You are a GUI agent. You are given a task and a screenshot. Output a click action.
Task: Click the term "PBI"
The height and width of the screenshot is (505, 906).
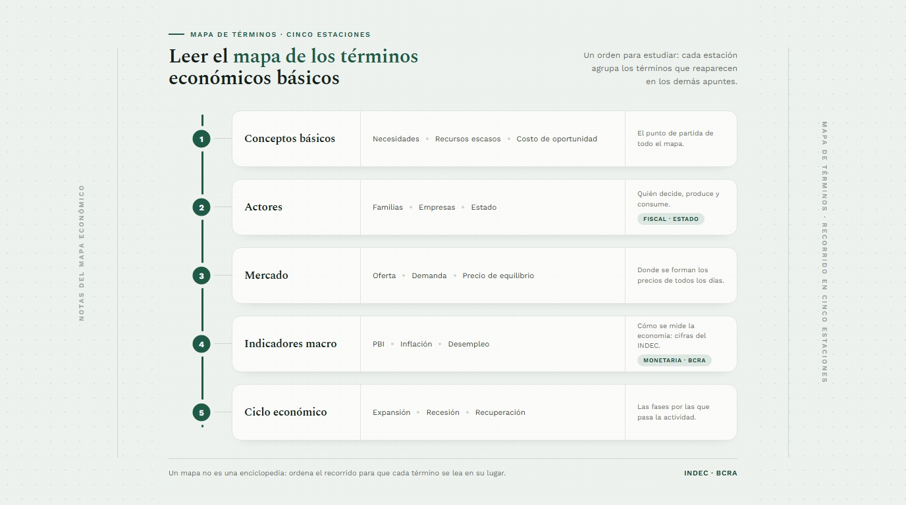pos(379,344)
